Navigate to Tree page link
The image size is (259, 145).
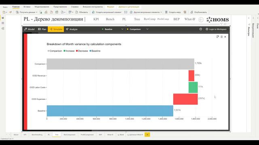coord(137,19)
